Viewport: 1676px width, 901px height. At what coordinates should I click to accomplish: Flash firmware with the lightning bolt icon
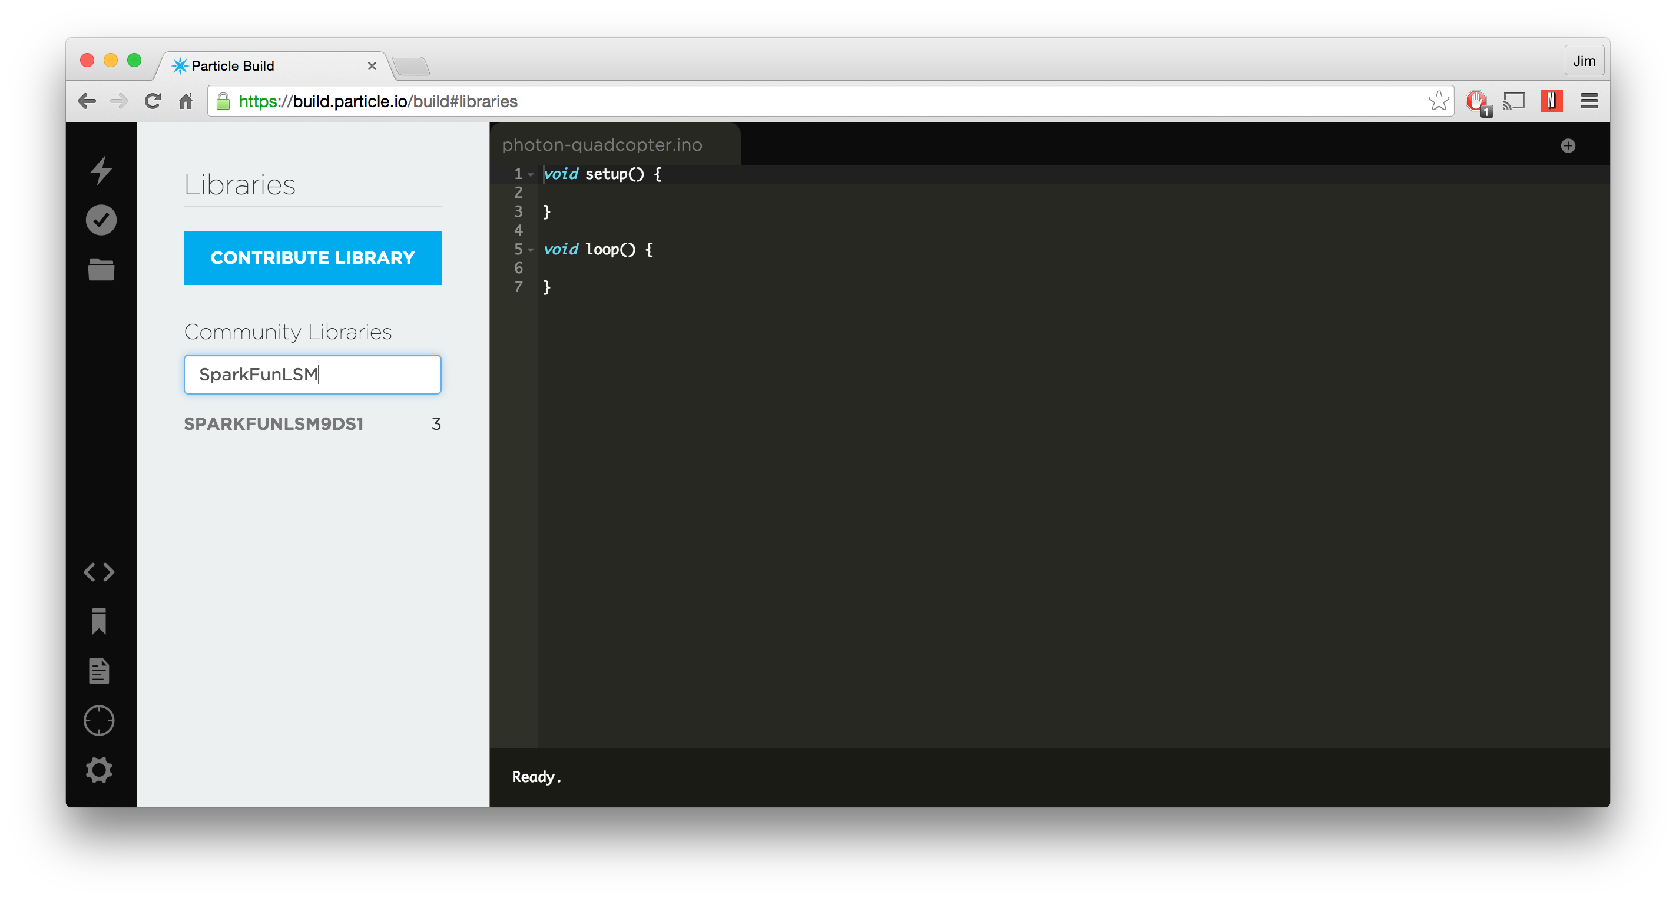[101, 170]
